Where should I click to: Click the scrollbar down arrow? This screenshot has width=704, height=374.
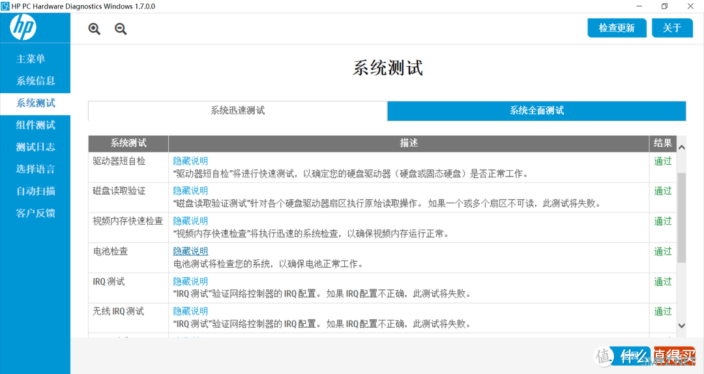click(682, 326)
